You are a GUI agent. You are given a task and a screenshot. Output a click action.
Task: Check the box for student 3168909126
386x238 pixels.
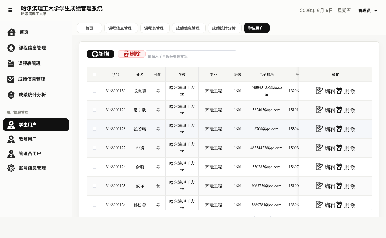point(95,167)
